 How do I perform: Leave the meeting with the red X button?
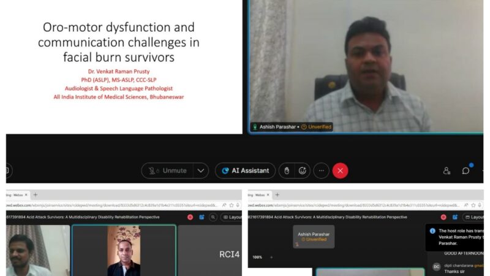pyautogui.click(x=340, y=171)
